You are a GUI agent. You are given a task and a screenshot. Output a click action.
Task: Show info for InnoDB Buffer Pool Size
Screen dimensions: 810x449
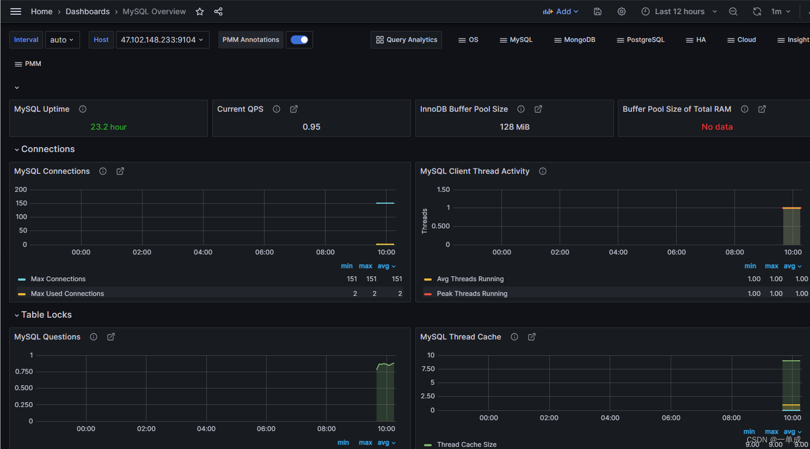click(521, 109)
